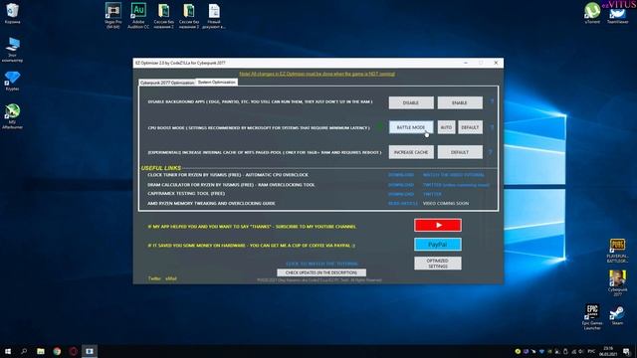
Task: Open the Twitter link at bottom left
Action: (x=154, y=278)
